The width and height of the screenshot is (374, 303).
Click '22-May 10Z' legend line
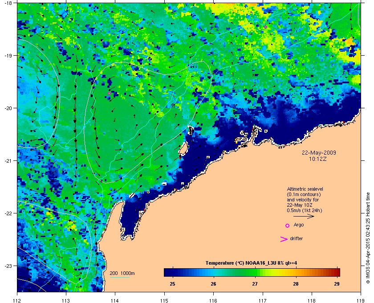pyautogui.click(x=300, y=205)
